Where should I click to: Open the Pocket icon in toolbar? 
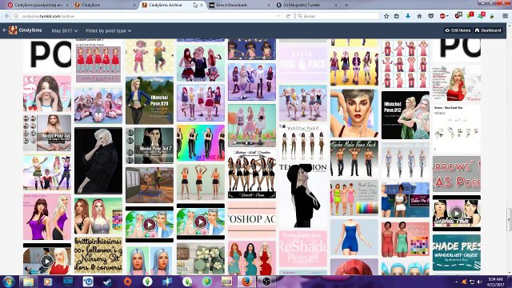(x=430, y=16)
